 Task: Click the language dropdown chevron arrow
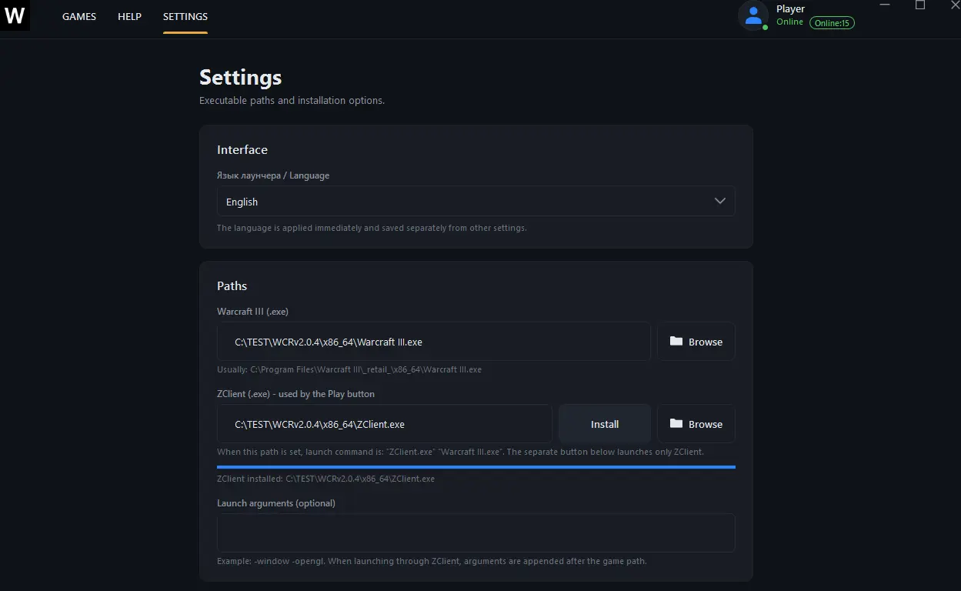tap(720, 201)
